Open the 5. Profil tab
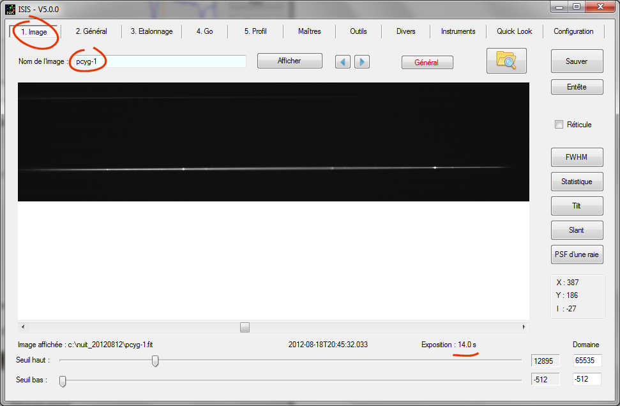 pos(255,31)
